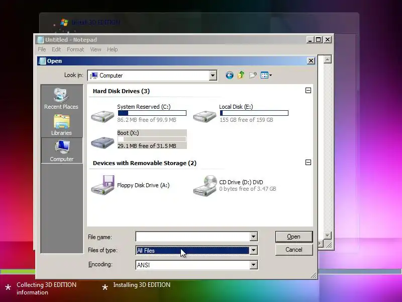The image size is (402, 302).
Task: Click the System Reserved (C:) usage bar
Action: 152,113
